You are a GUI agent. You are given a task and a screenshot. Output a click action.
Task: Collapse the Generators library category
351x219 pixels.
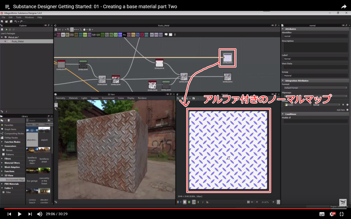click(2, 146)
